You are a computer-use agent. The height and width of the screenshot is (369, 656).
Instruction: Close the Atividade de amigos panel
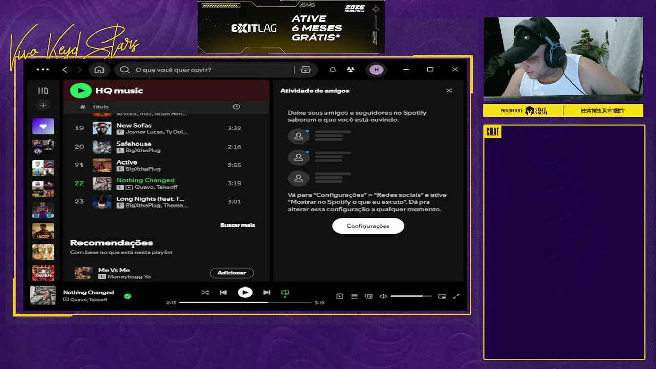click(449, 91)
